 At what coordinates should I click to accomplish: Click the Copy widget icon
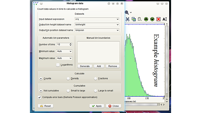pos(134,19)
